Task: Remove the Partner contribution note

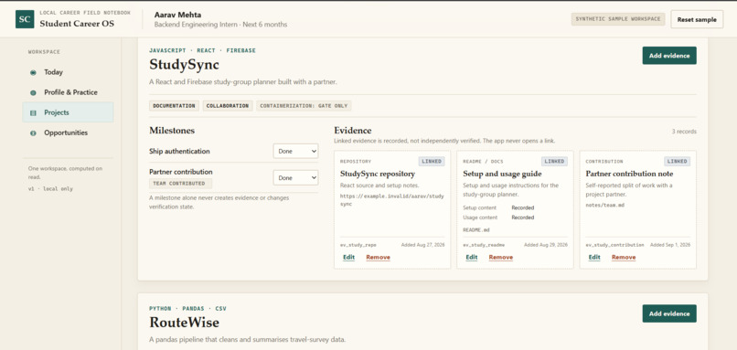Action: (x=624, y=258)
